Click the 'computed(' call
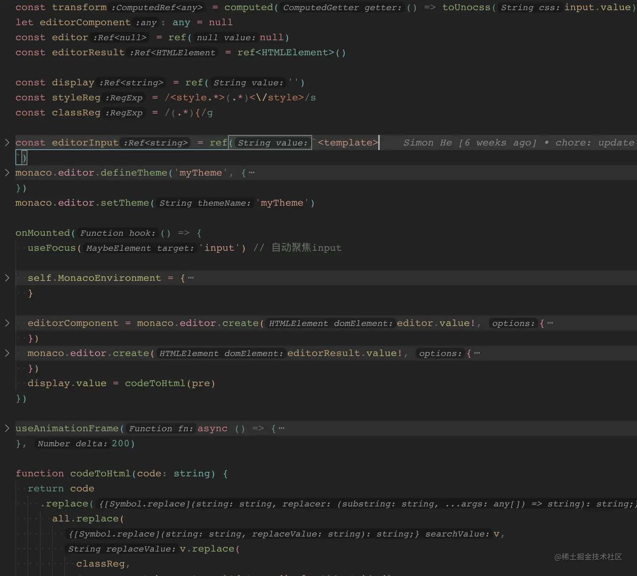Viewport: 637px width, 576px height. [x=251, y=7]
